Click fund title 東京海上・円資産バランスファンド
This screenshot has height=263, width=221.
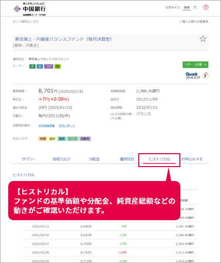pyautogui.click(x=63, y=39)
